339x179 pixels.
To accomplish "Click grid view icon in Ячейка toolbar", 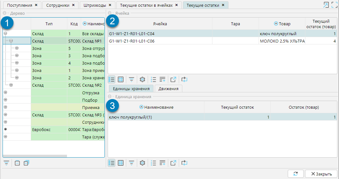I will point(121,80).
